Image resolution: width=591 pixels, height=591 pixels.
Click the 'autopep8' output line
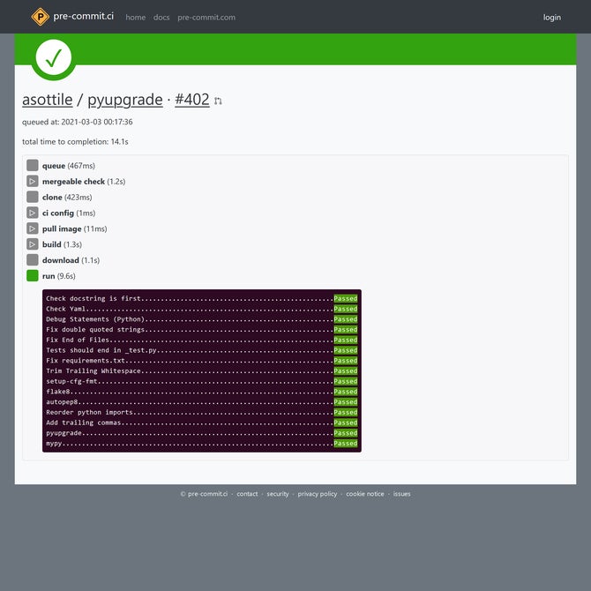tap(202, 402)
